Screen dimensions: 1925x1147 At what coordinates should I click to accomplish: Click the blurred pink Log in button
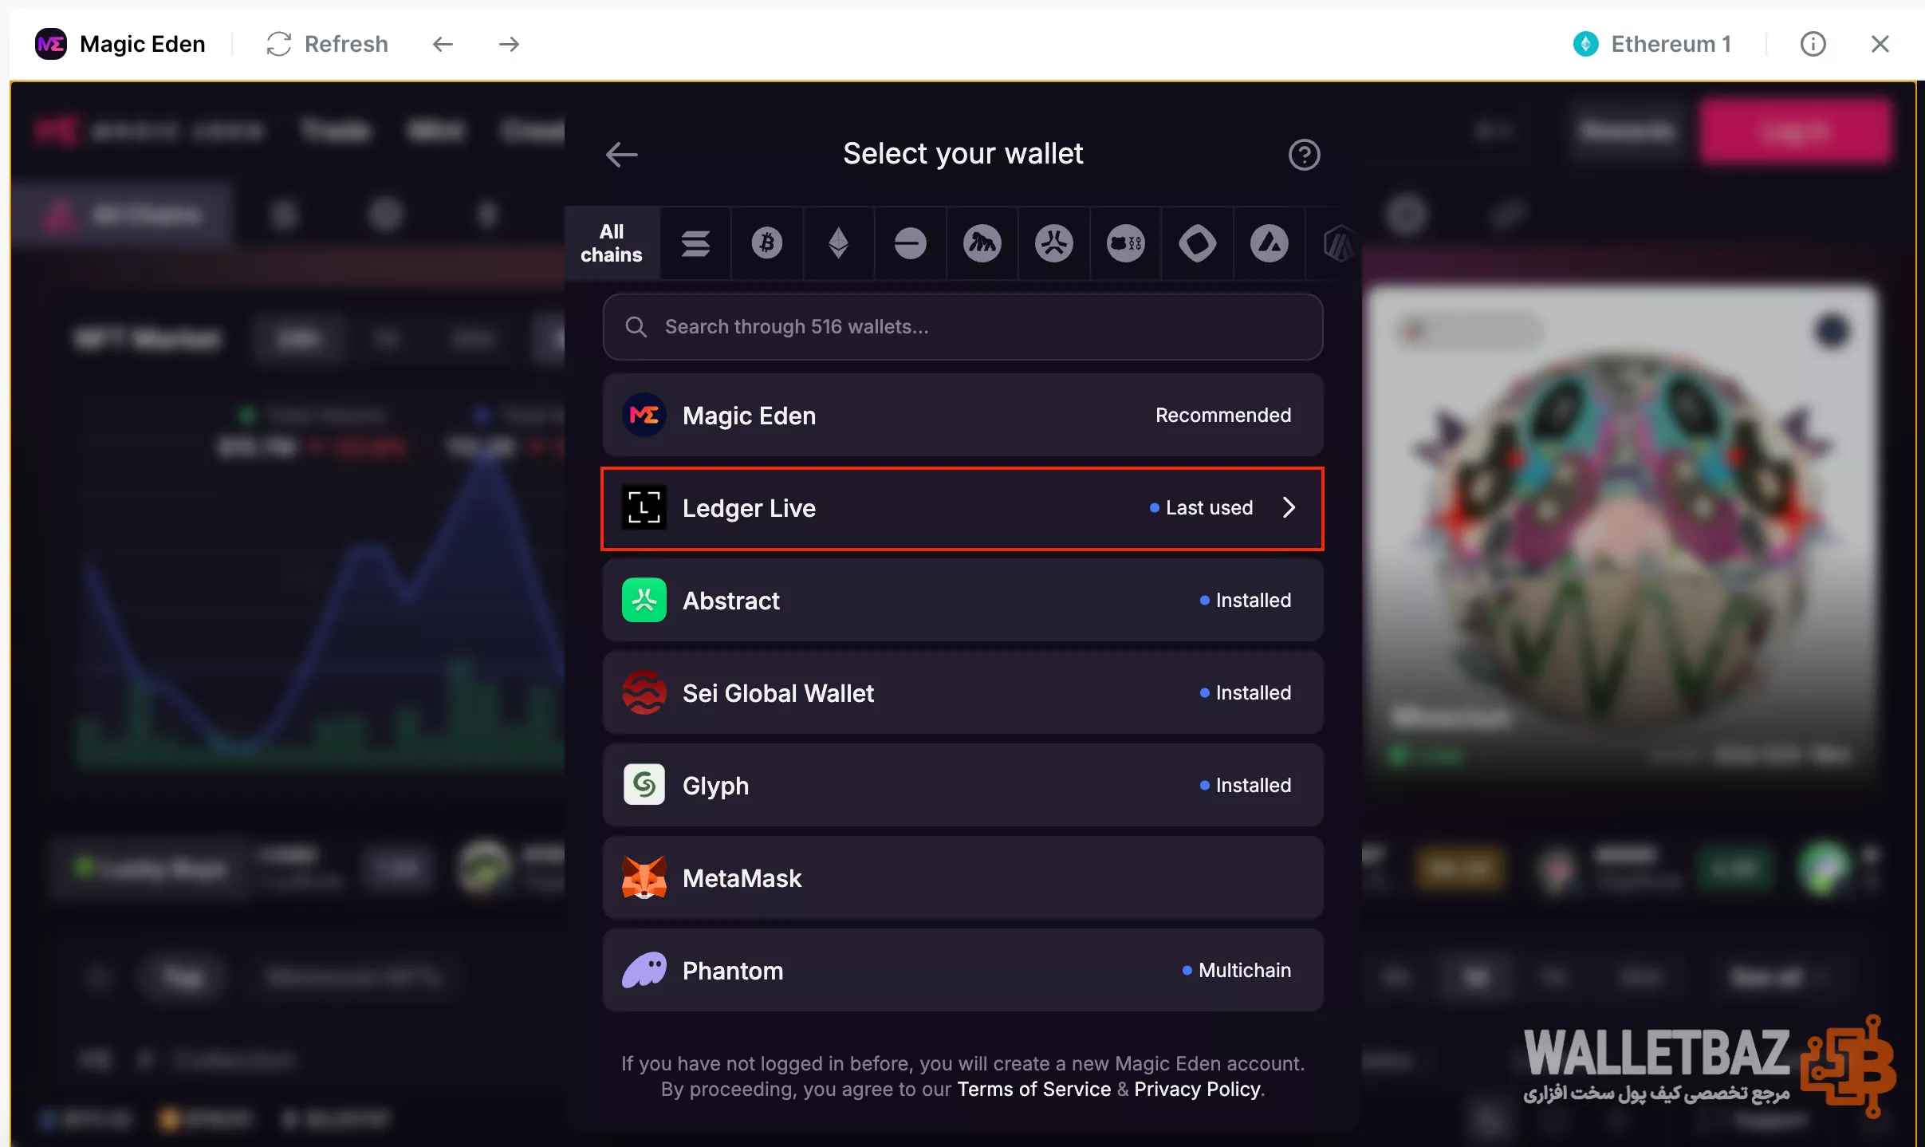pos(1794,132)
